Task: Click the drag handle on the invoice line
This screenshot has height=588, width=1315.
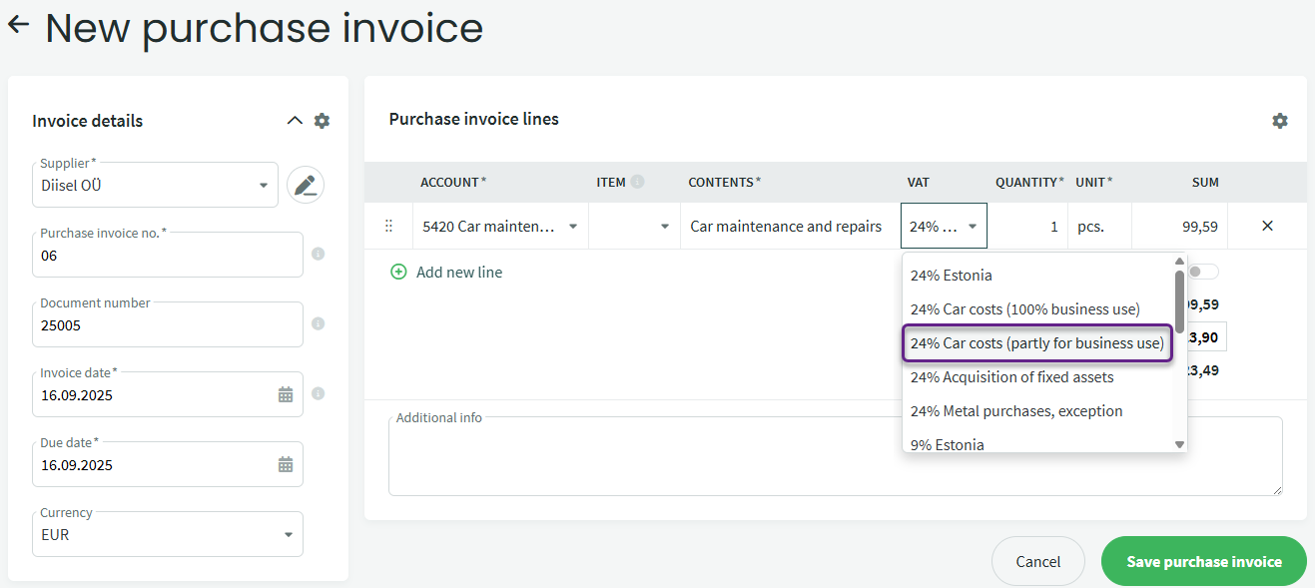Action: pos(389,227)
